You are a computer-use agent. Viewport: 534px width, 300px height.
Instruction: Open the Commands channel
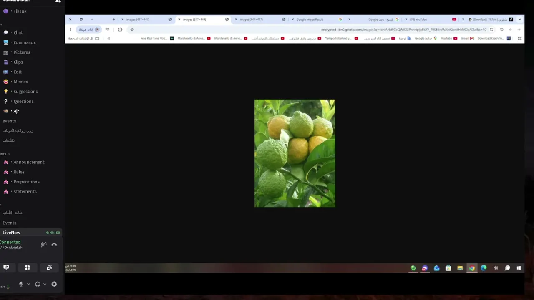click(x=24, y=42)
